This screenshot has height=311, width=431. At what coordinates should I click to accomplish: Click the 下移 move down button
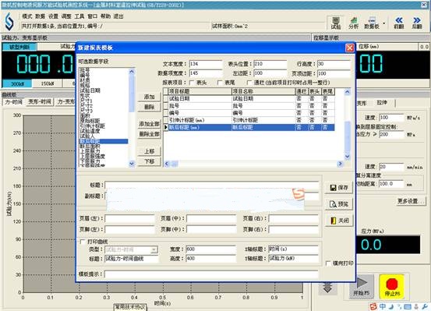point(149,161)
